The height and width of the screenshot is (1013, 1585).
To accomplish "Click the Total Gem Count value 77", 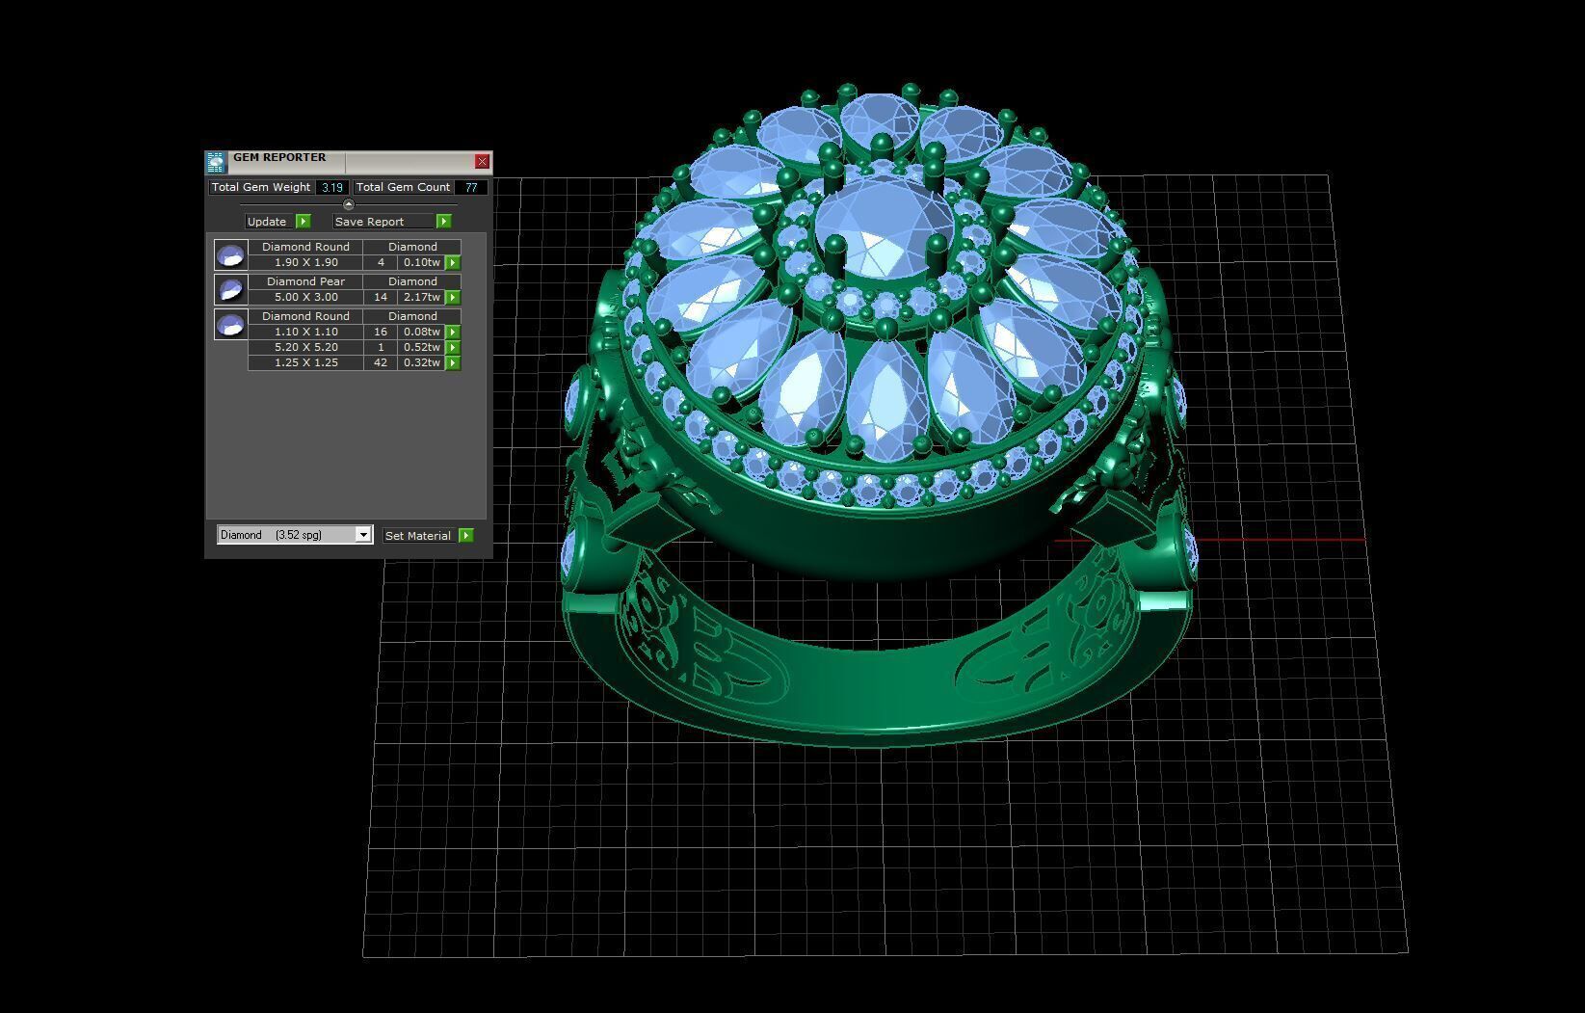I will [471, 187].
